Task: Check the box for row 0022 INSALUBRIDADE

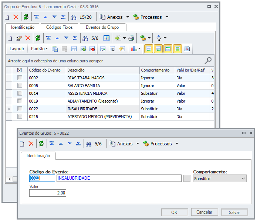Action: [x=20, y=109]
